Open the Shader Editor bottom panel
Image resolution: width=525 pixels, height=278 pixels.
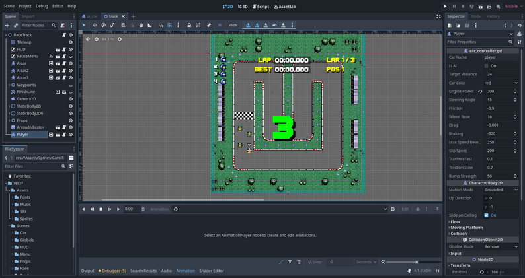click(212, 271)
